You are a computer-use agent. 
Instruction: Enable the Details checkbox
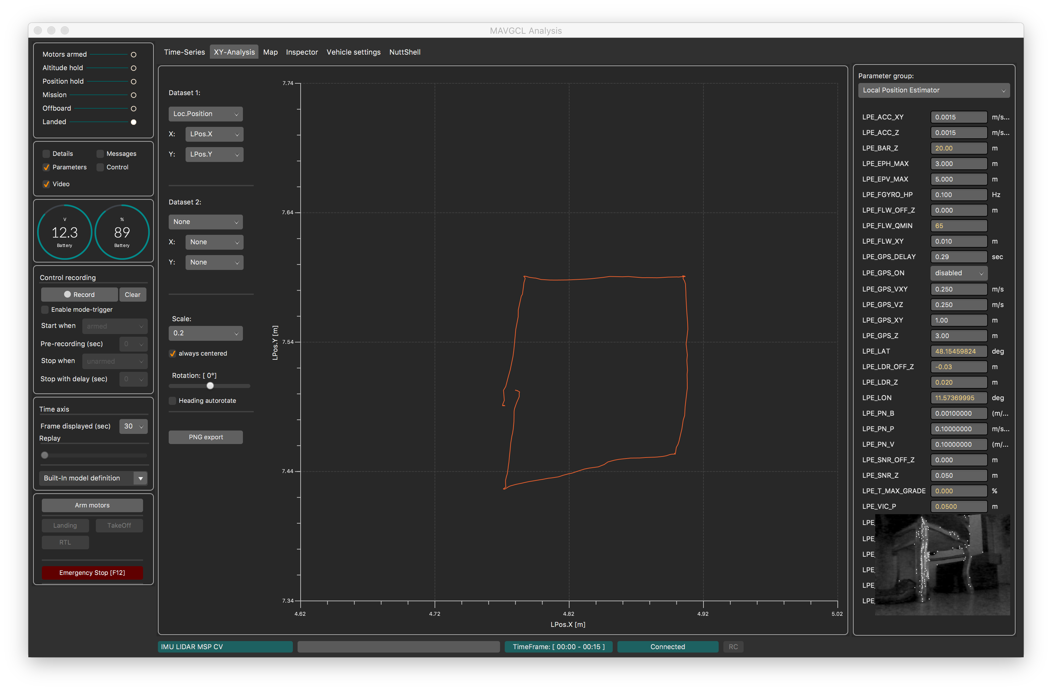click(x=46, y=154)
